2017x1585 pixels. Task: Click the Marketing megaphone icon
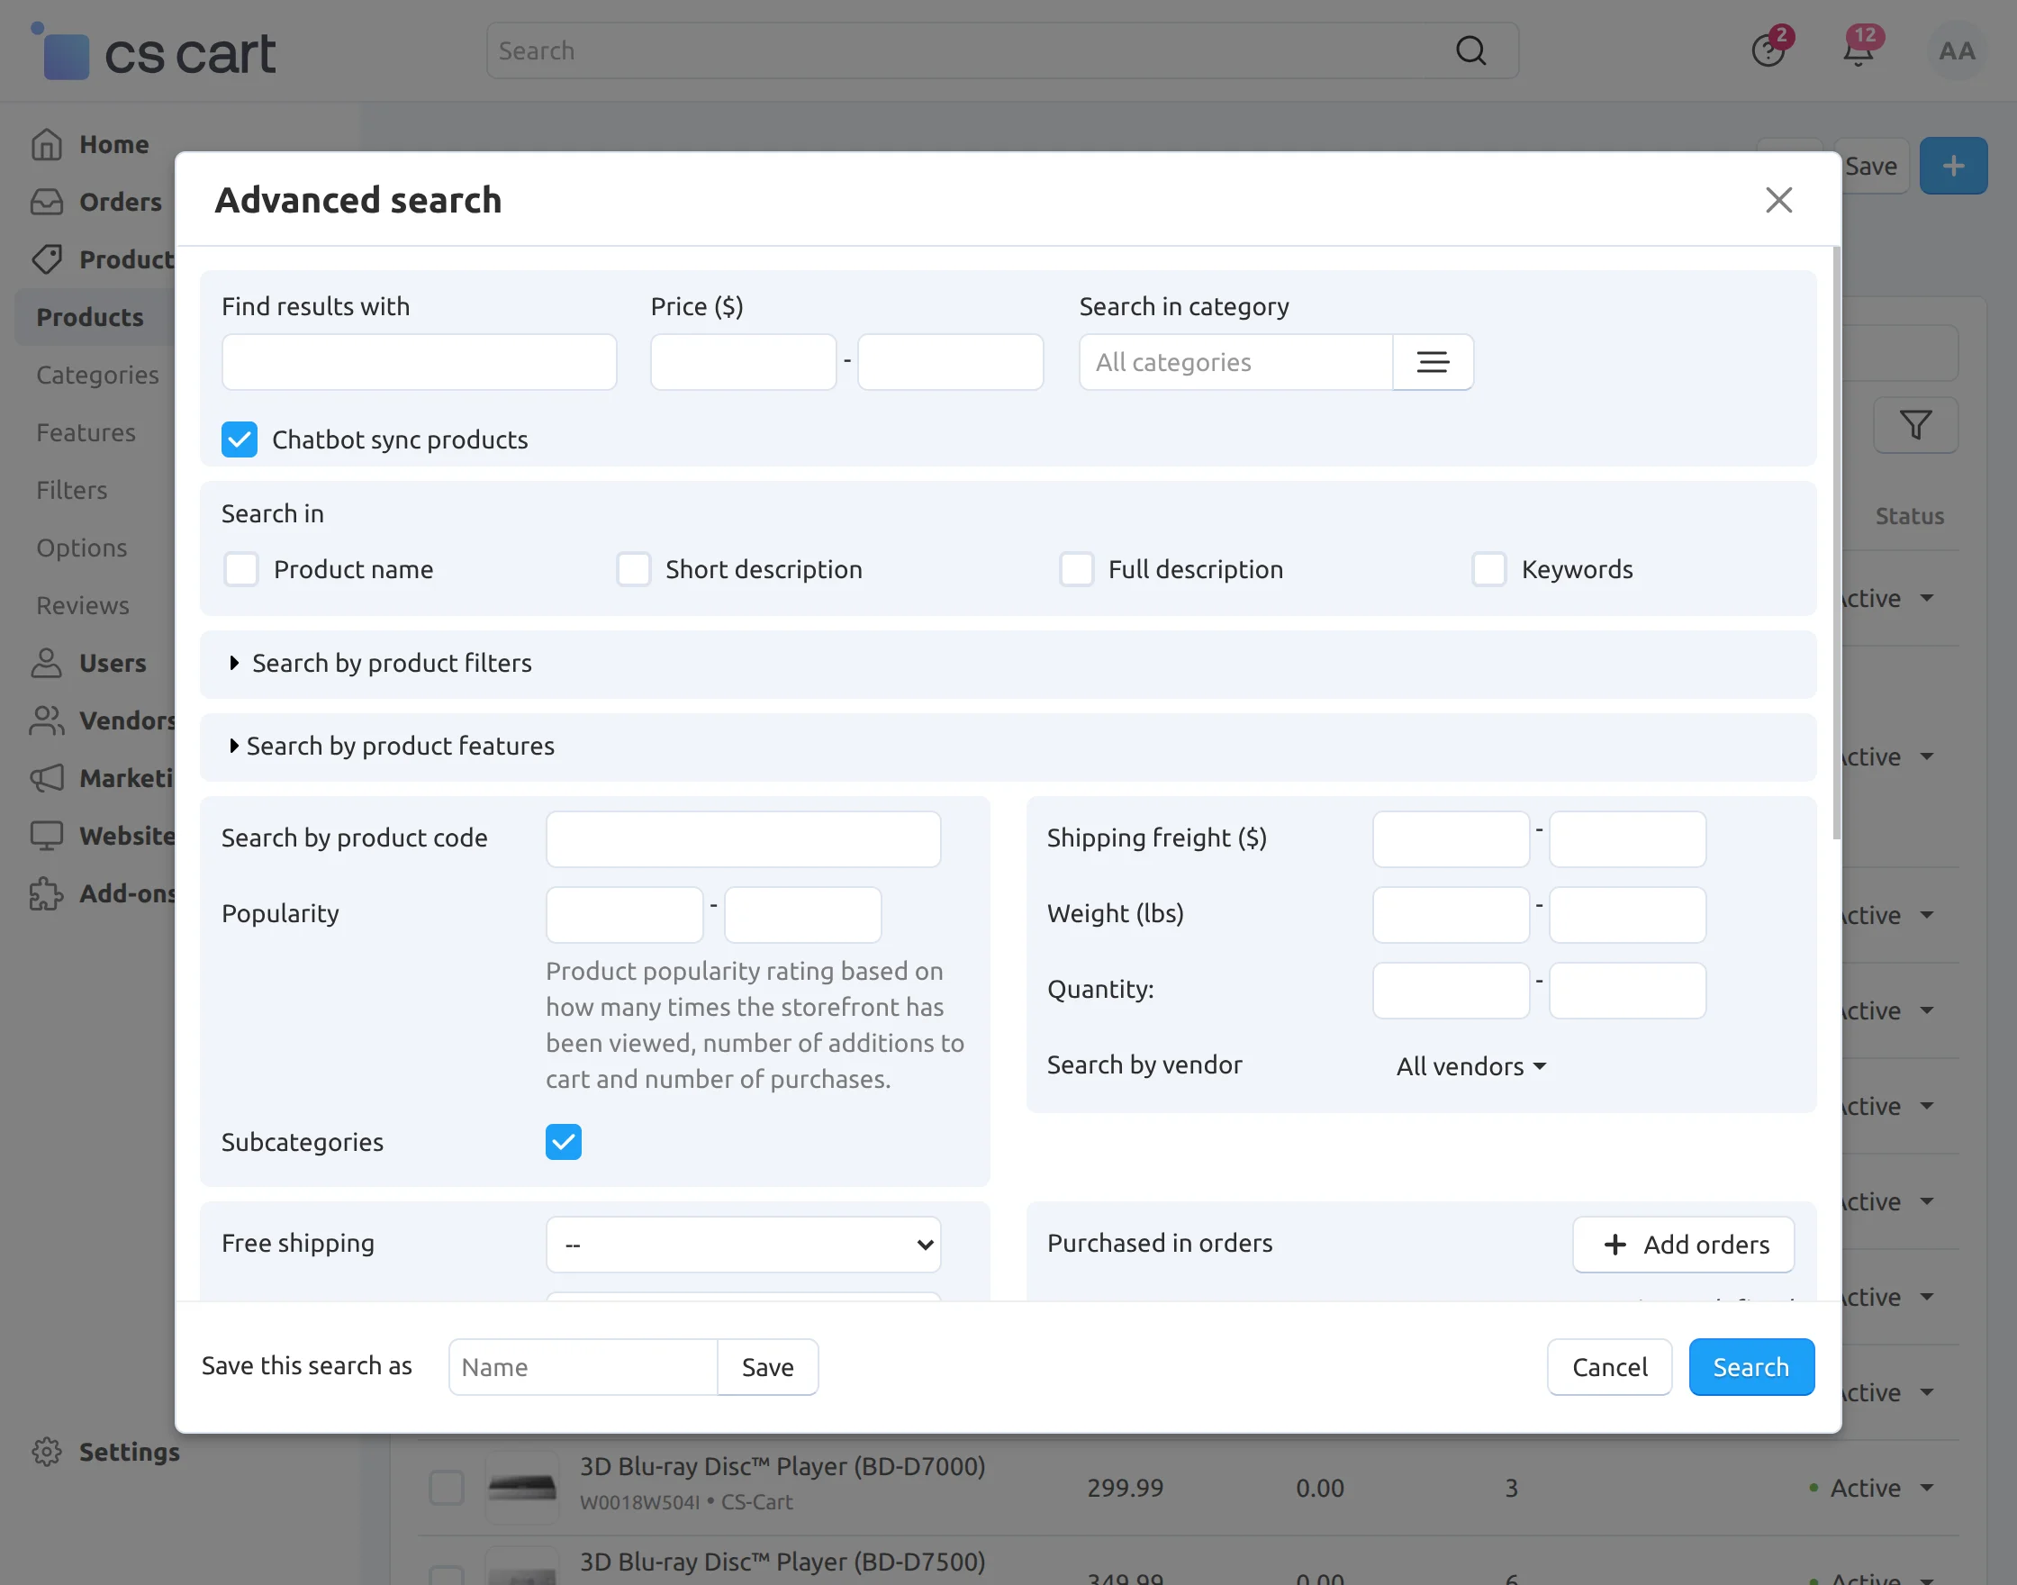click(47, 779)
